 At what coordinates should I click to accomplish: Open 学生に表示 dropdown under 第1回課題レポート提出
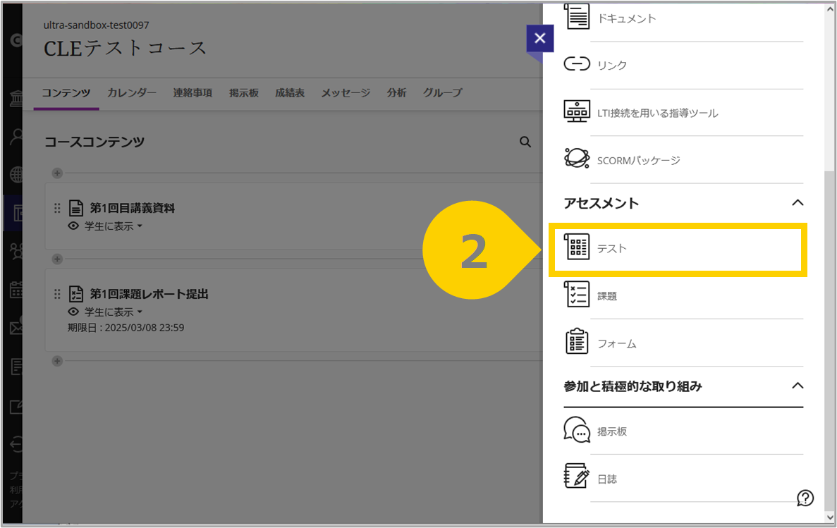(113, 312)
